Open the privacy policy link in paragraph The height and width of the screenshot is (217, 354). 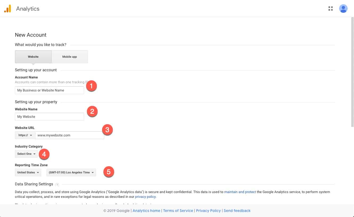coord(145,197)
